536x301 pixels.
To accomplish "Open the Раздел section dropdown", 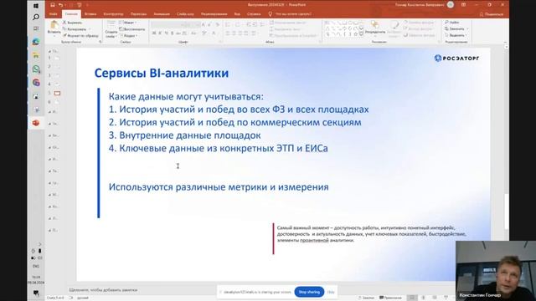I will [x=128, y=35].
